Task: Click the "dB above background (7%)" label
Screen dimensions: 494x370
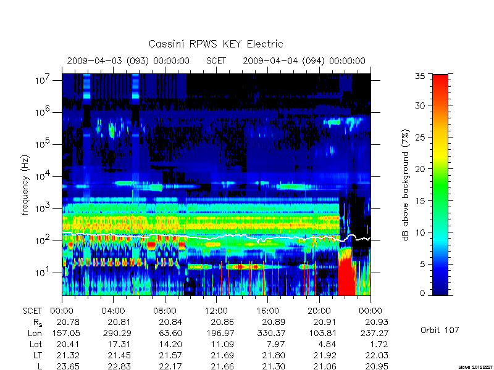Action: 406,185
